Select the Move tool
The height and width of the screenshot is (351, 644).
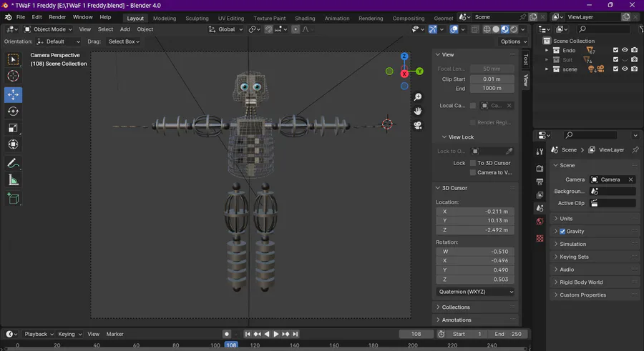pos(13,94)
